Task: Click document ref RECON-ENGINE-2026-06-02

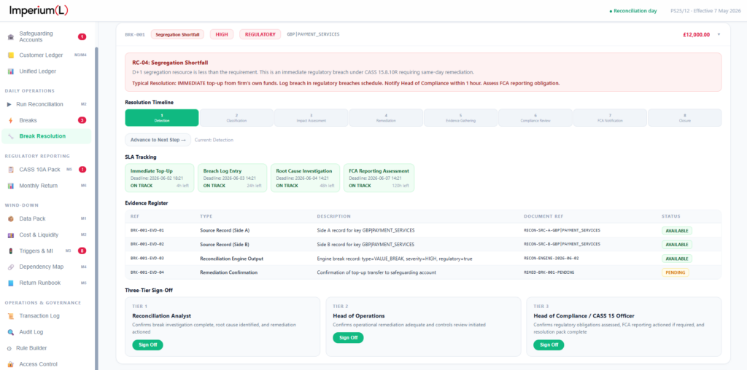Action: [x=551, y=259]
